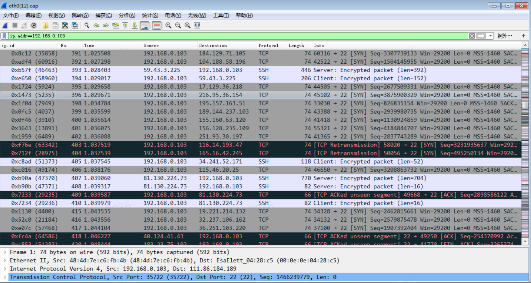Image resolution: width=531 pixels, height=283 pixels.
Task: Click the find packet magnifier icon
Action: pos(87,26)
